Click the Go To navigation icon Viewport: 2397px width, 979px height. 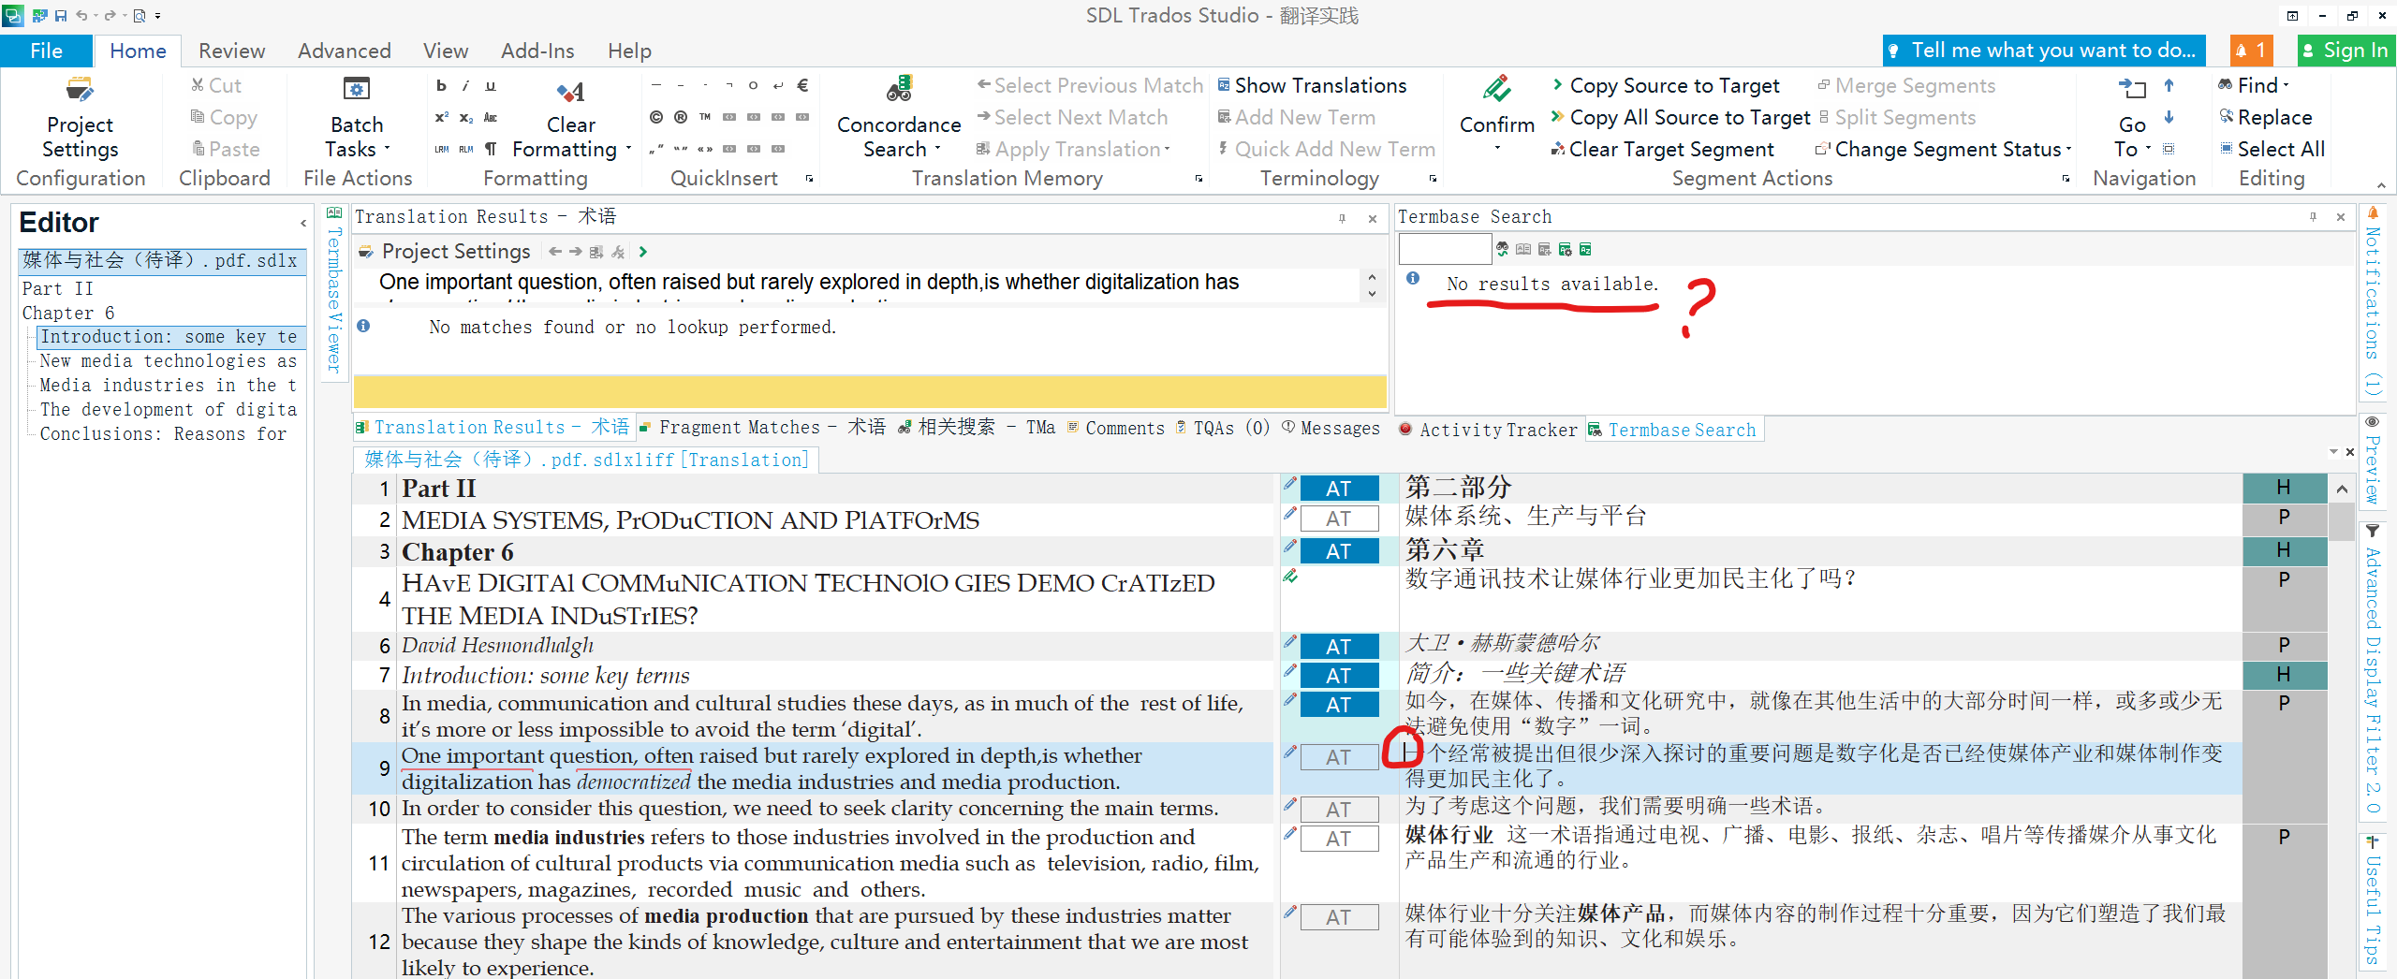point(2132,89)
